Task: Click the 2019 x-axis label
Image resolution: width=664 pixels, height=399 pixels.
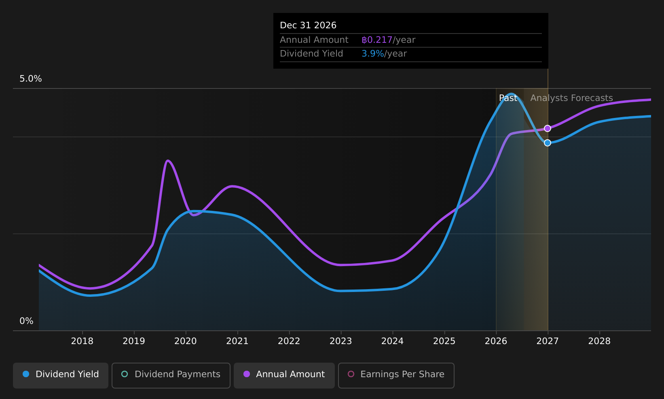Action: tap(134, 341)
